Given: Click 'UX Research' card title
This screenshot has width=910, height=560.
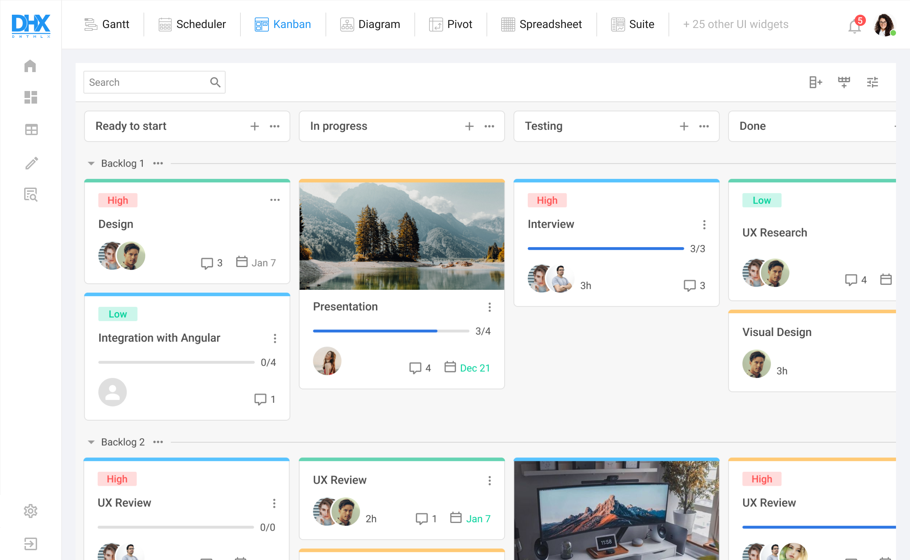Looking at the screenshot, I should click(x=775, y=233).
